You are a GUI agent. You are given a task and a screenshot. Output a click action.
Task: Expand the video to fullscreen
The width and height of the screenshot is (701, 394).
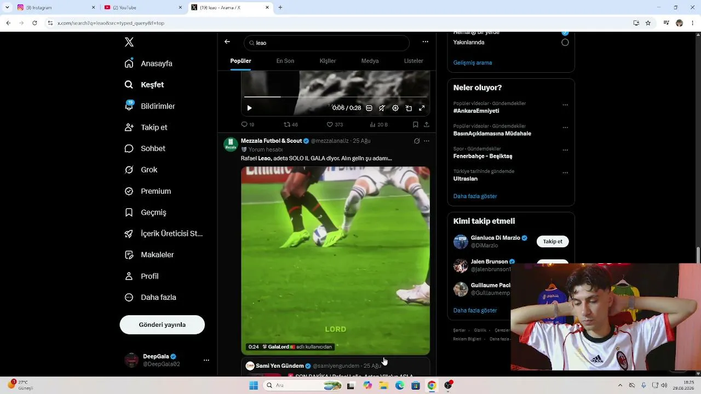[x=422, y=108]
